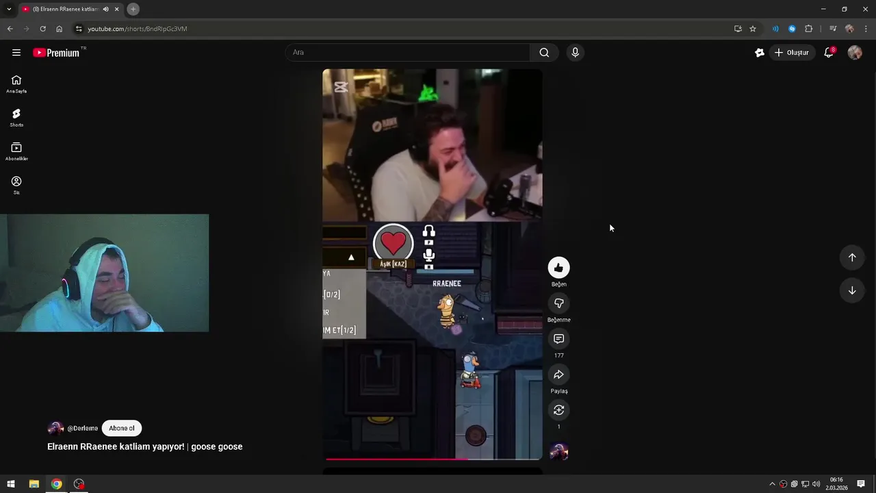Like the short with the Beğen button
Screen dimensions: 876x493
[558, 268]
